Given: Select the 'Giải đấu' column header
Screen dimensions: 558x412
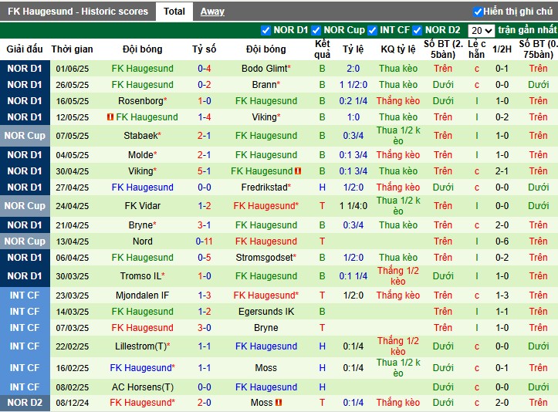Looking at the screenshot, I should click(x=25, y=49).
